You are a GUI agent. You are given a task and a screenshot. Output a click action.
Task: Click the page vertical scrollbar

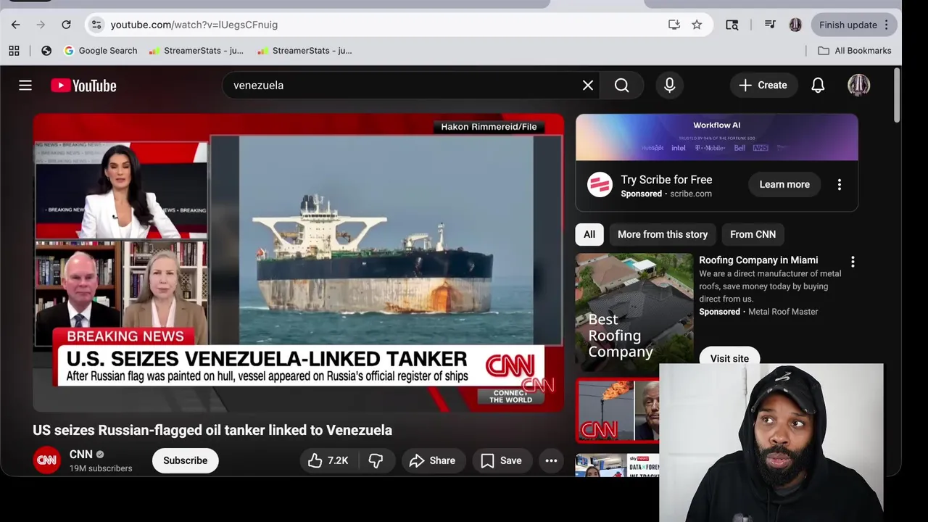coord(897,96)
